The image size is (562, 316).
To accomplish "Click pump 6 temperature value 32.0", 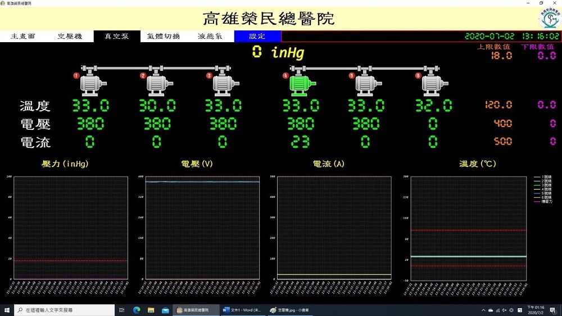I will click(433, 106).
